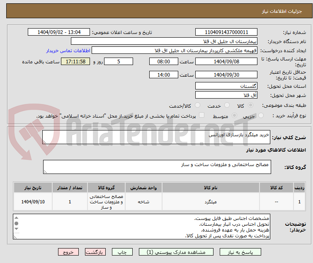
Task: Click the گروه کالا textarea
Action: click(x=157, y=167)
